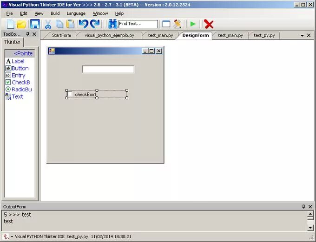Open the tab list dropdown arrow

[302, 36]
